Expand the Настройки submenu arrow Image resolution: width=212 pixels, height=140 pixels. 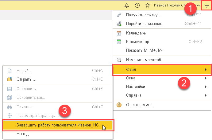(206, 87)
